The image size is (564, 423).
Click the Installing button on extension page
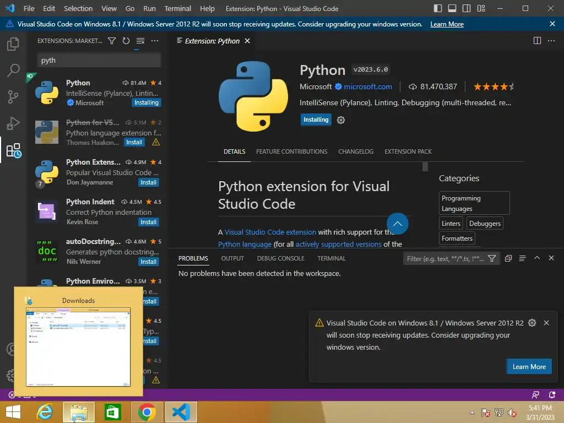(316, 120)
